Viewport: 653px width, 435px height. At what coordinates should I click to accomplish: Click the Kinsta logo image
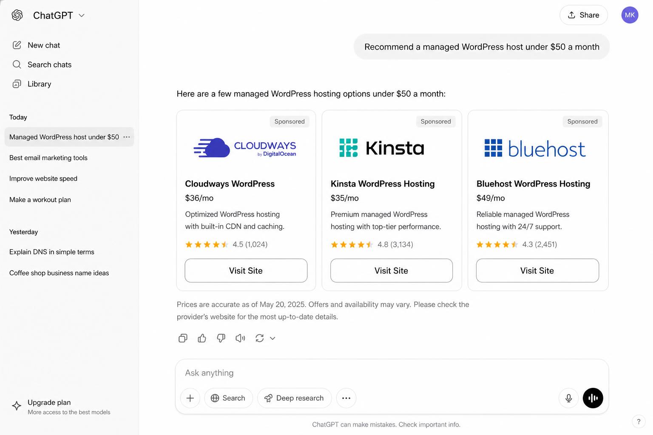pyautogui.click(x=382, y=148)
